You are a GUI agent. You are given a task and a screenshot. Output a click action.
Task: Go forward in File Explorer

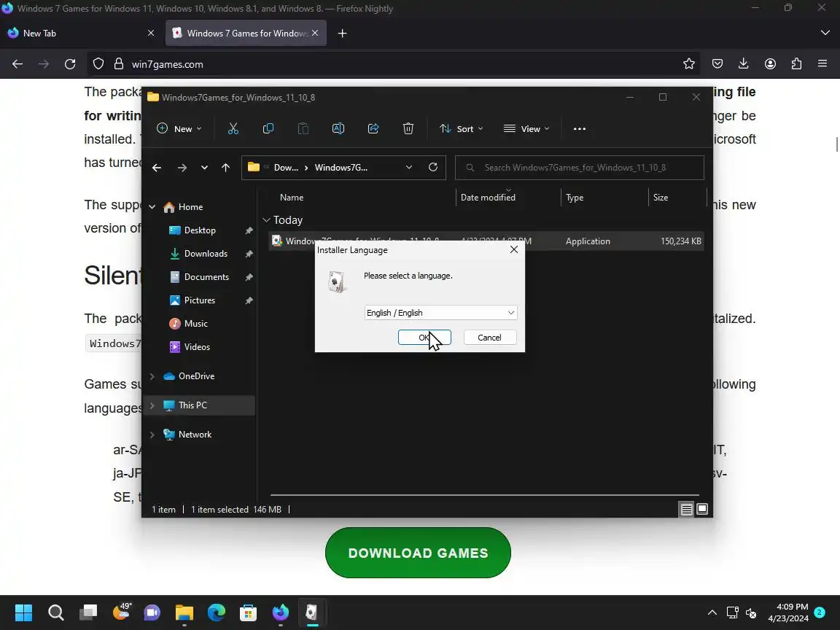pos(182,168)
